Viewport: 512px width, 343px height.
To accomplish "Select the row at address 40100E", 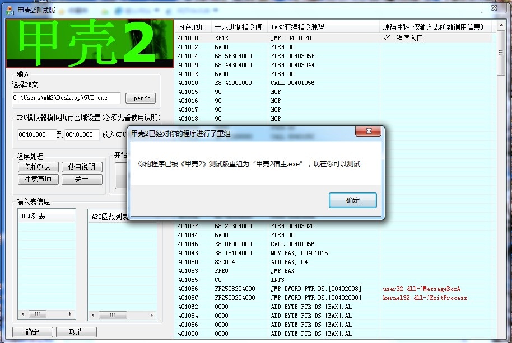I will (333, 74).
